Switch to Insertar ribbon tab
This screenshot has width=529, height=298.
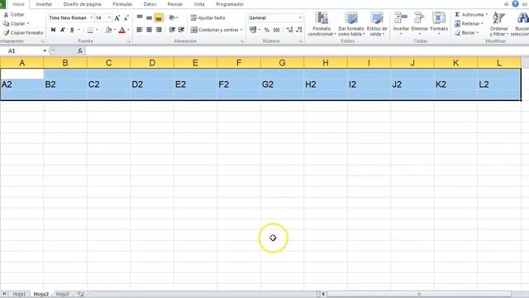tap(44, 4)
